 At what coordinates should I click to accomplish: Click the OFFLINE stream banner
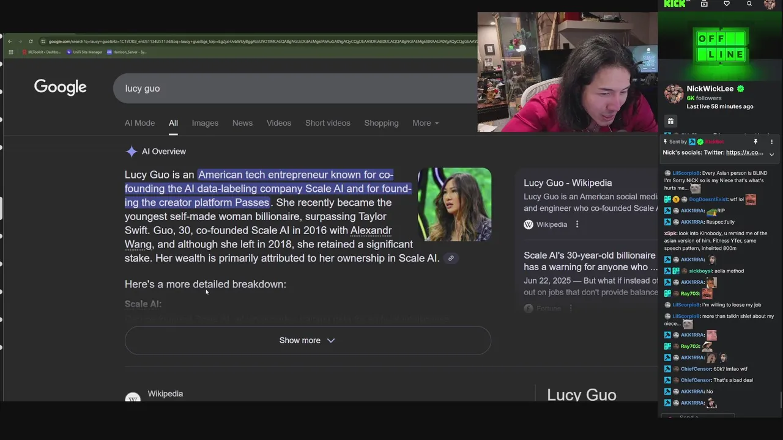(x=721, y=46)
